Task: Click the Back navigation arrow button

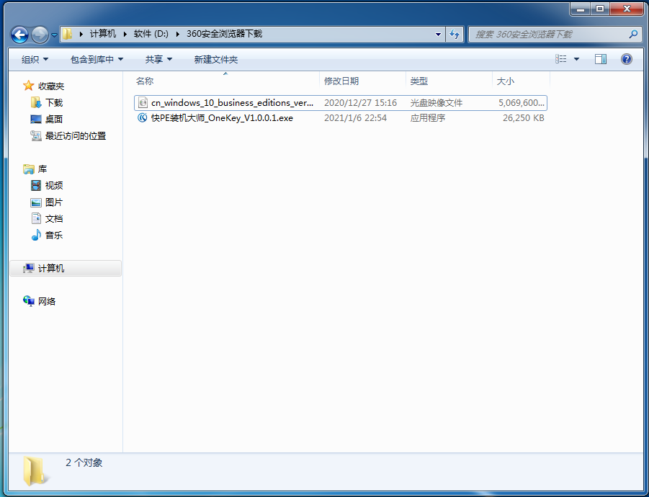Action: (19, 35)
